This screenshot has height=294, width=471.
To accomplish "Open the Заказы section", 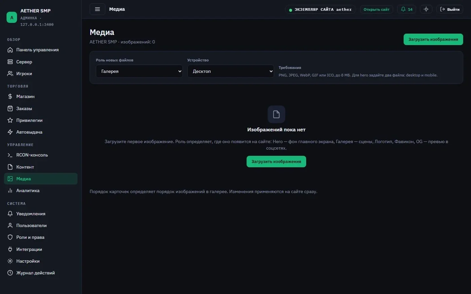I will (41, 109).
